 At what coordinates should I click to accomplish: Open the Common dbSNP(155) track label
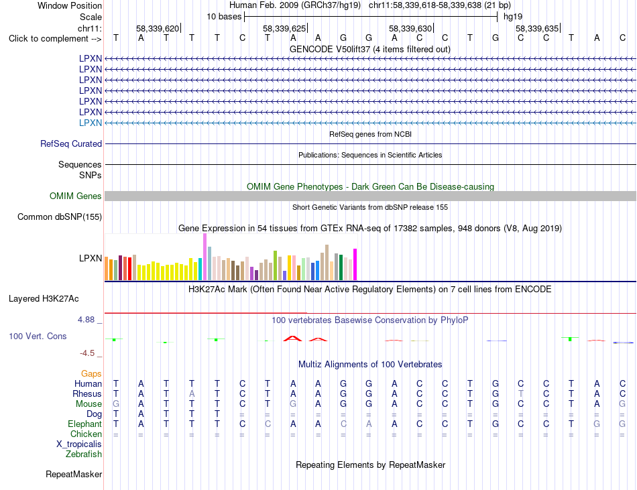[x=60, y=217]
